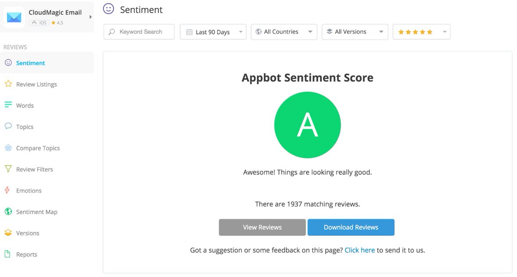This screenshot has height=277, width=517.
Task: Click the smiley icon next to the Sentiment page title
Action: point(109,9)
